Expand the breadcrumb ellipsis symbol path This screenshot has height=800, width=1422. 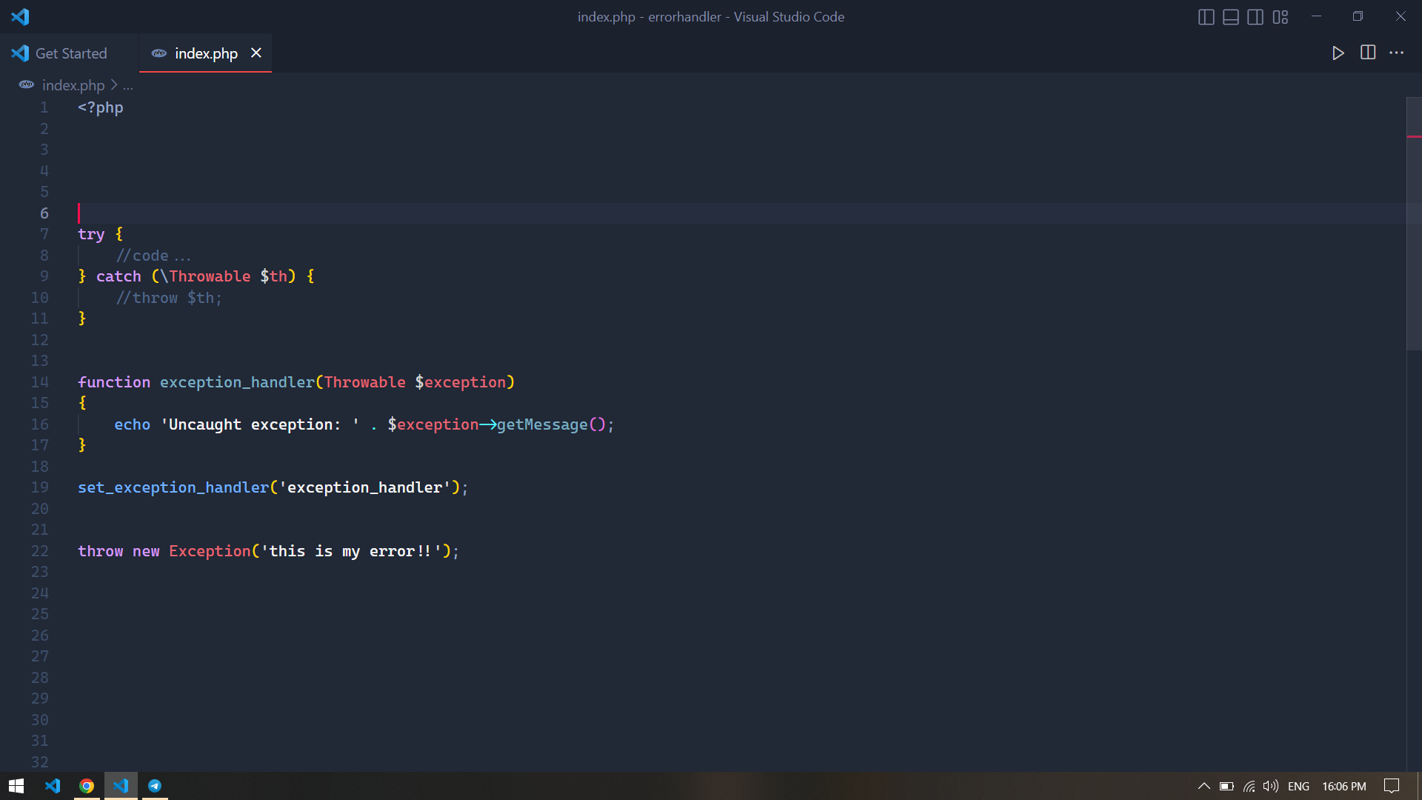128,85
